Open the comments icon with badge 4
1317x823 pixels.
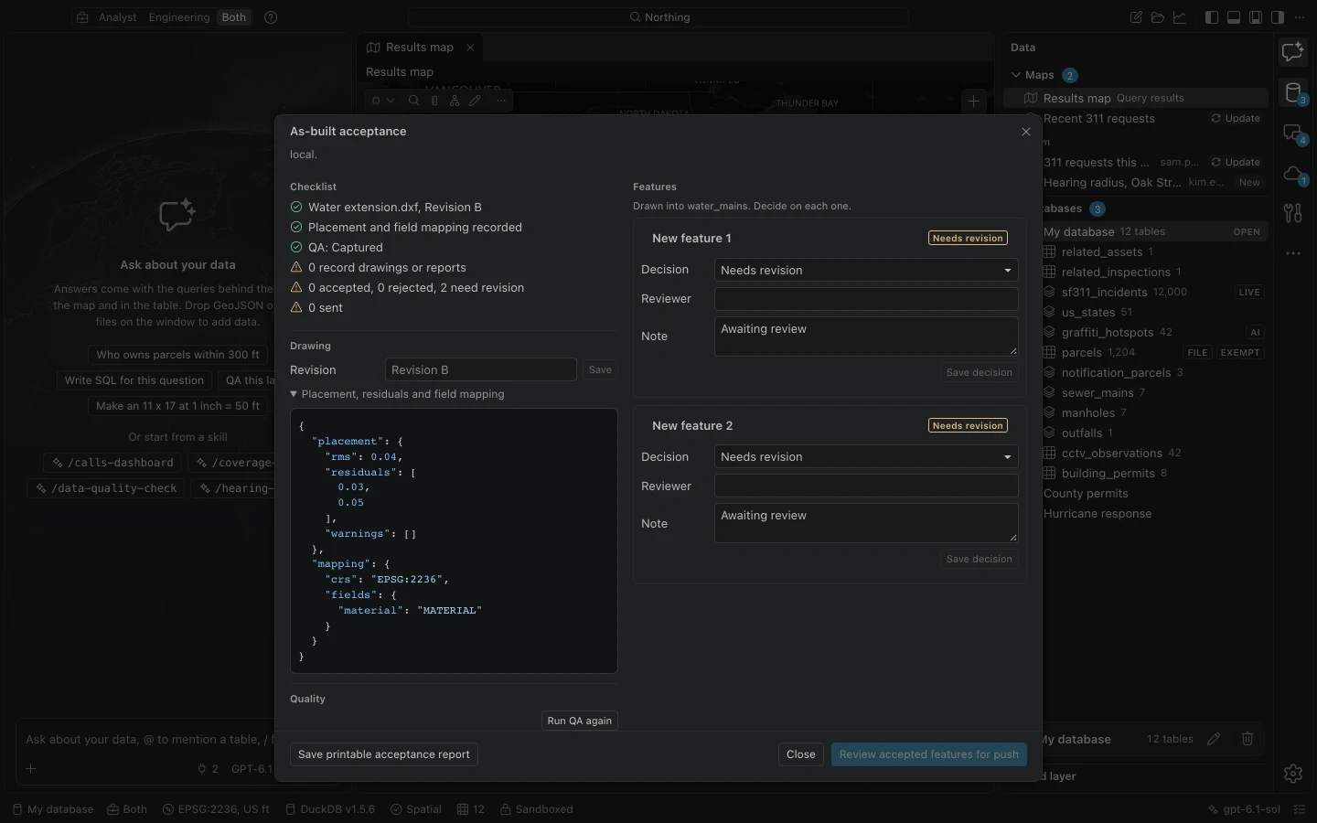(1292, 134)
